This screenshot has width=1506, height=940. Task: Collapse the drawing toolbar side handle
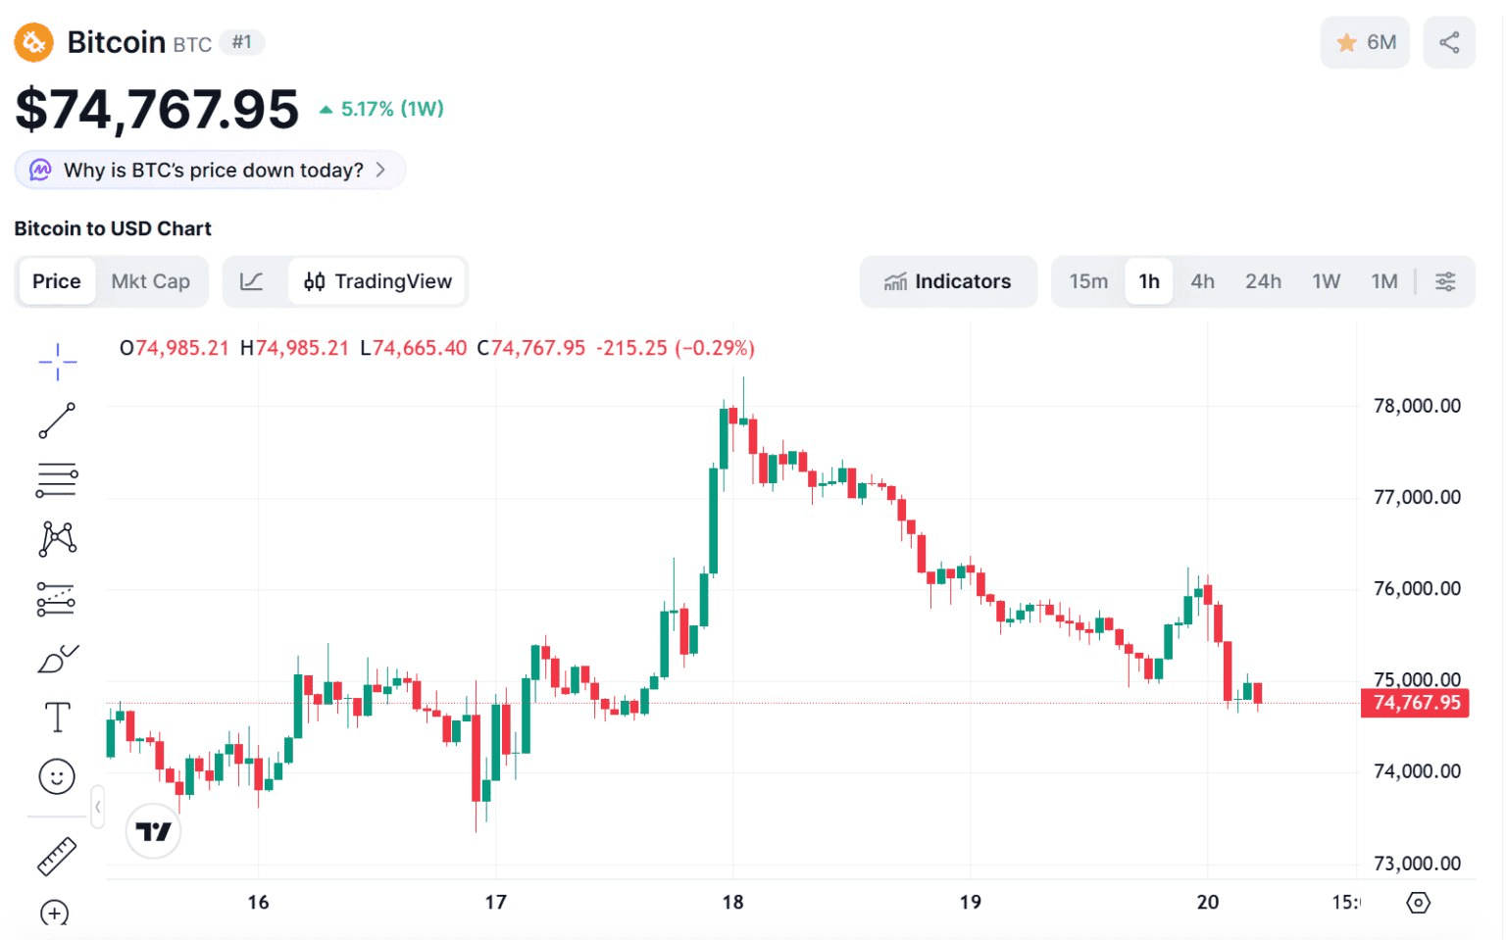(x=97, y=808)
